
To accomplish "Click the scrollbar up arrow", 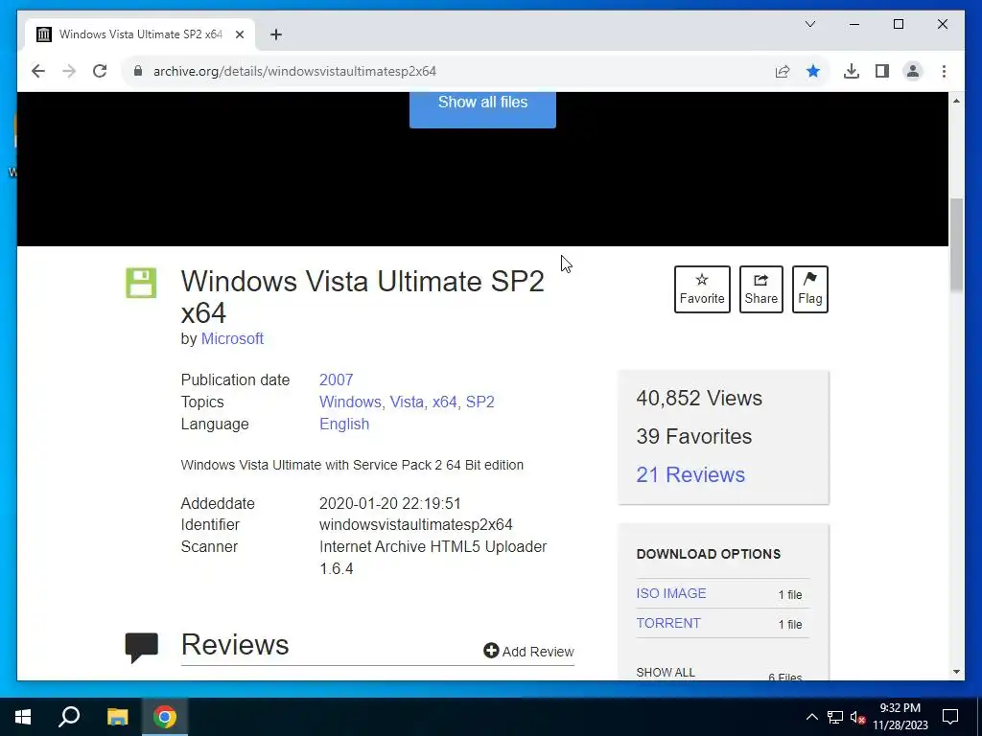I will (x=956, y=101).
